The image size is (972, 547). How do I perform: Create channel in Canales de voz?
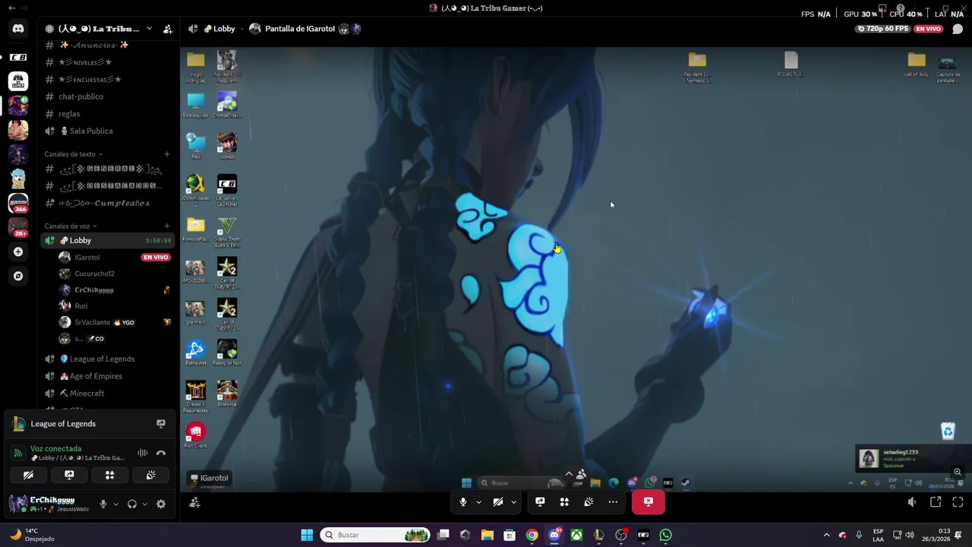(167, 226)
